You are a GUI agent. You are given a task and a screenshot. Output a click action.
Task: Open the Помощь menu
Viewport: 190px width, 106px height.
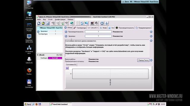70,19
